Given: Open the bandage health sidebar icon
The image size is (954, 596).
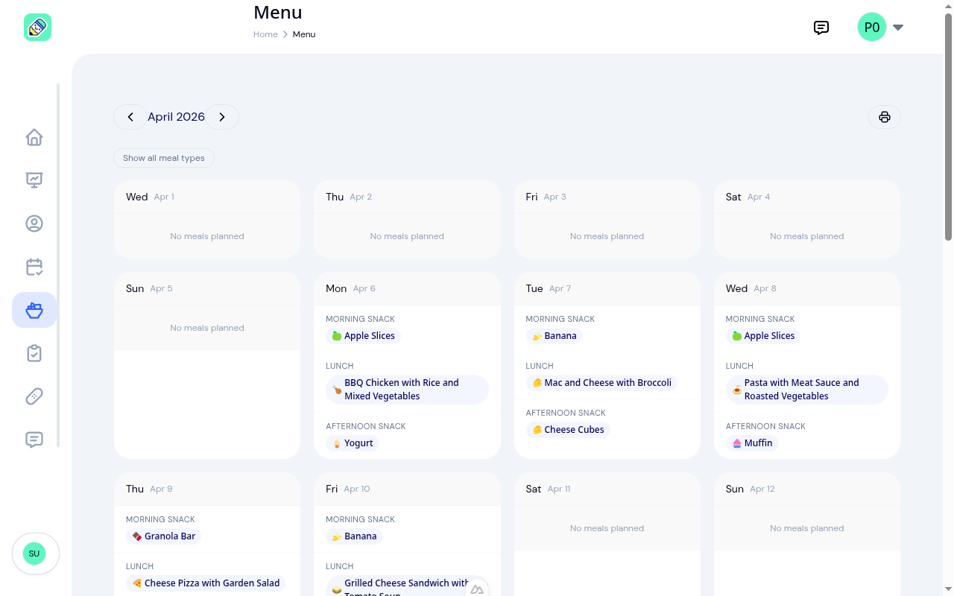Looking at the screenshot, I should tap(34, 396).
